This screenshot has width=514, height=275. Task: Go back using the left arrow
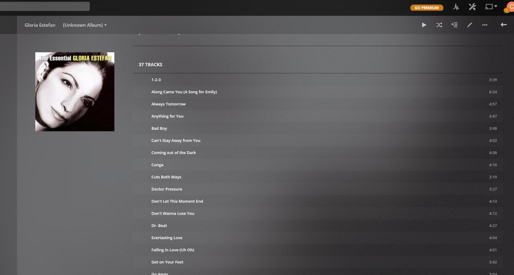pos(504,25)
